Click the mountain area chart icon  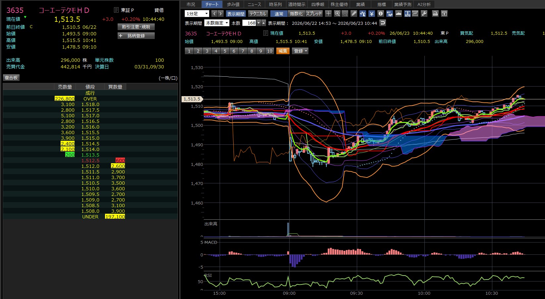[x=399, y=14]
